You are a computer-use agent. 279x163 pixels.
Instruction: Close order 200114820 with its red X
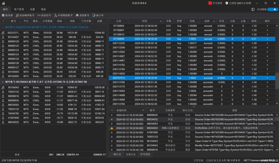tap(267, 73)
